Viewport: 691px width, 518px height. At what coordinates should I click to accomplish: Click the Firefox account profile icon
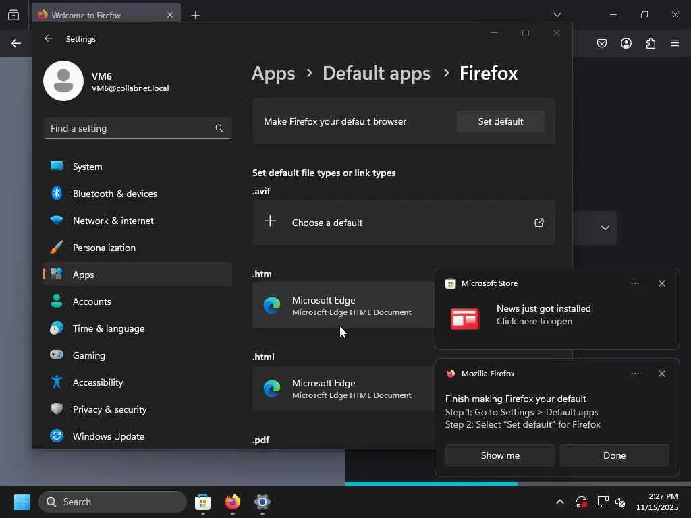click(626, 43)
